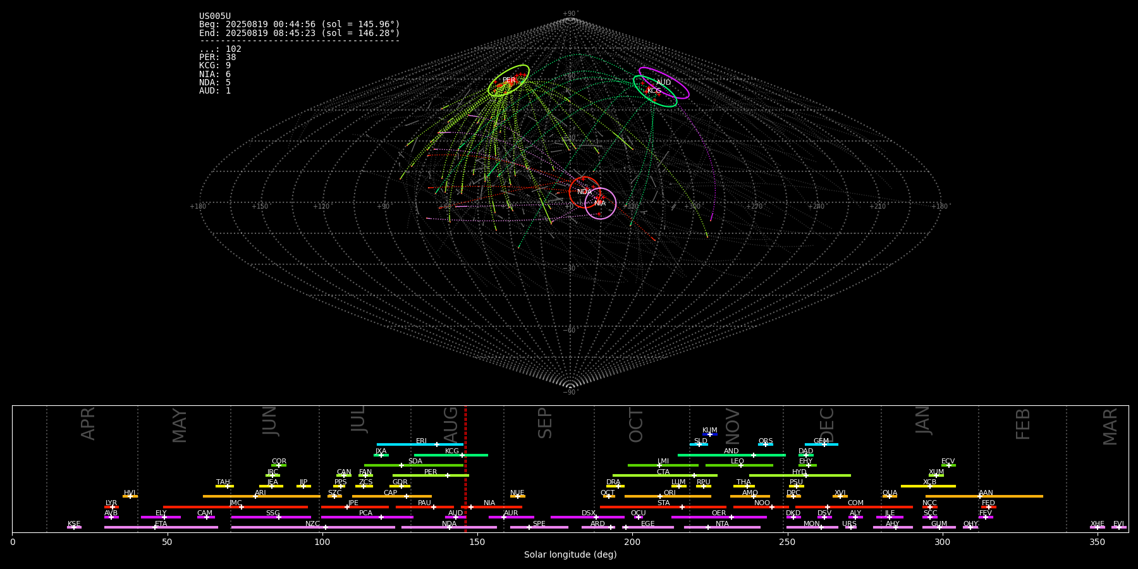Click the PER shower bar in timeline
The width and height of the screenshot is (1138, 569).
[431, 475]
